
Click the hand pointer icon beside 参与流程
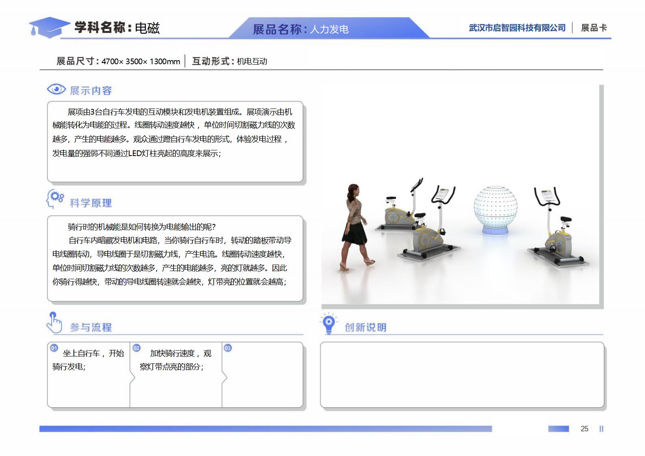point(54,323)
